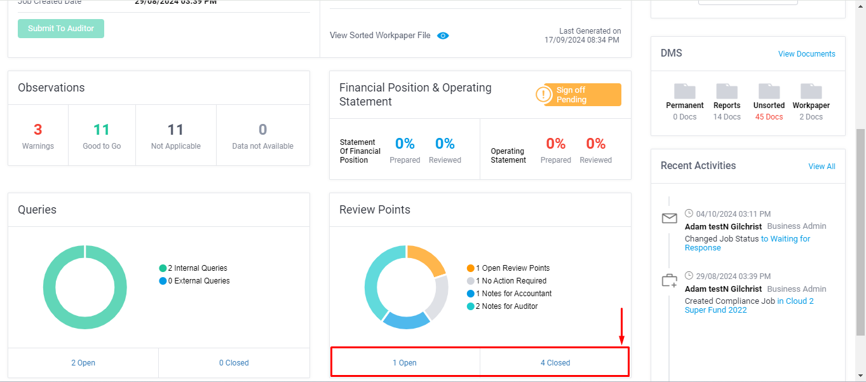Image resolution: width=866 pixels, height=382 pixels.
Task: Click the 45 Docs unsorted count
Action: (x=769, y=117)
